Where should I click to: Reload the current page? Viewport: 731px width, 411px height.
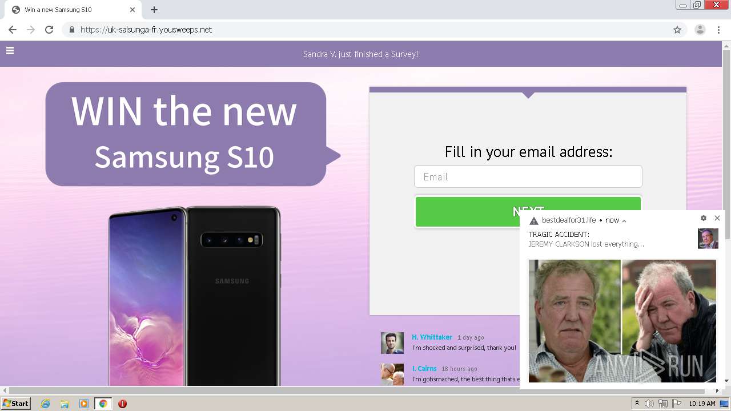coord(49,30)
